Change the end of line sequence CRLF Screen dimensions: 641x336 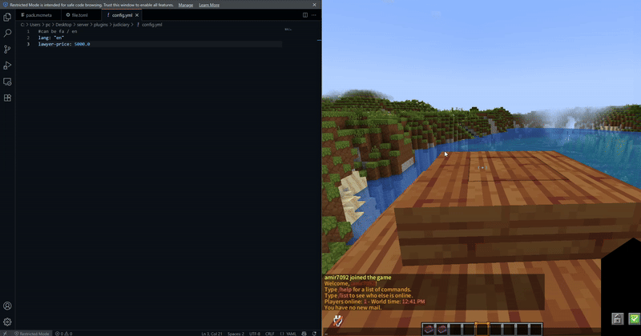(x=270, y=333)
